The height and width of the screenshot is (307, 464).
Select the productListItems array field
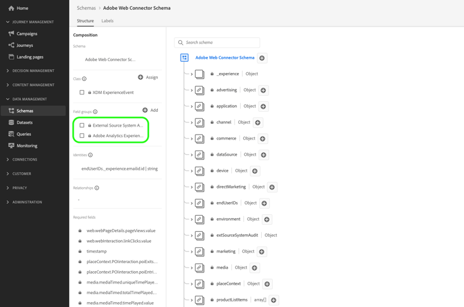(x=232, y=300)
